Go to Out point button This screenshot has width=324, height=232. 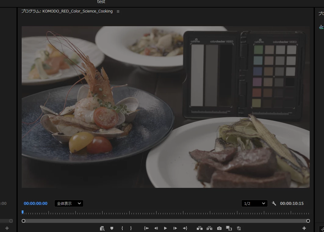(185, 228)
